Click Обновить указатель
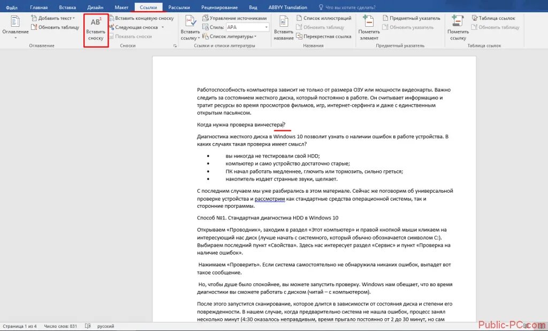The height and width of the screenshot is (331, 548). click(x=408, y=27)
